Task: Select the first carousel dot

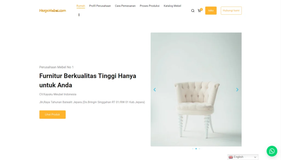Action: (x=193, y=149)
